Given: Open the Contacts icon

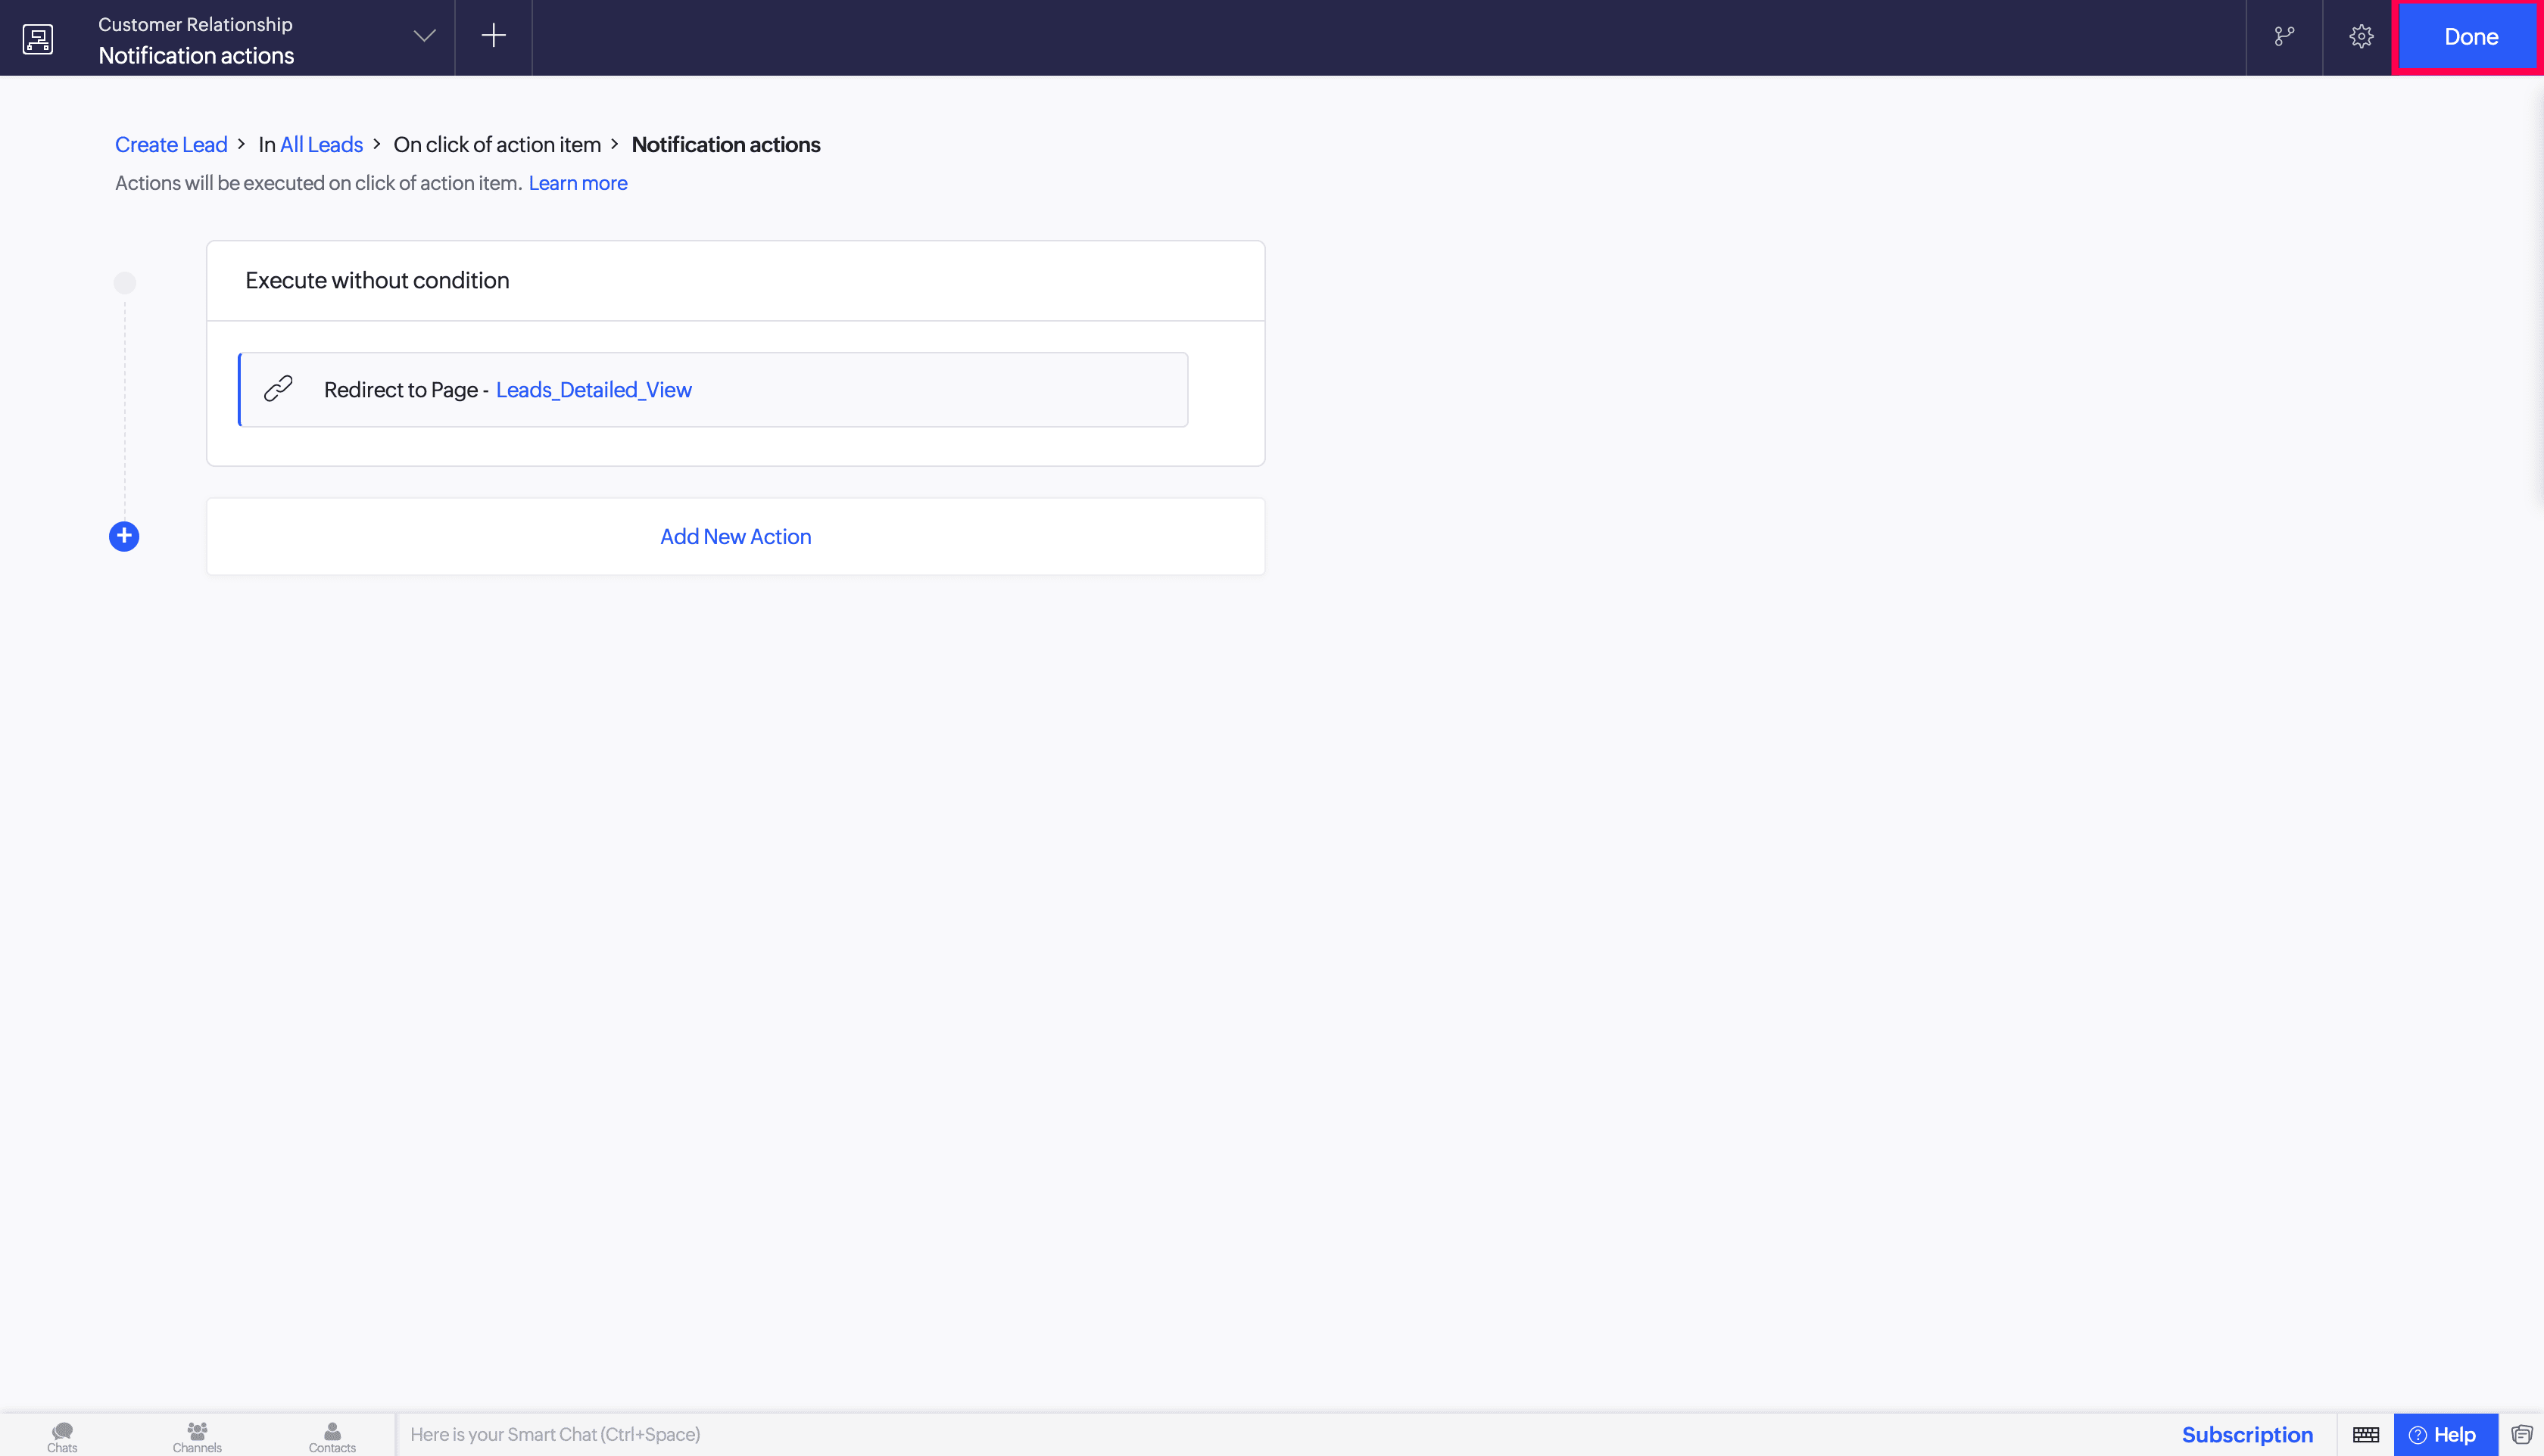Looking at the screenshot, I should [332, 1437].
